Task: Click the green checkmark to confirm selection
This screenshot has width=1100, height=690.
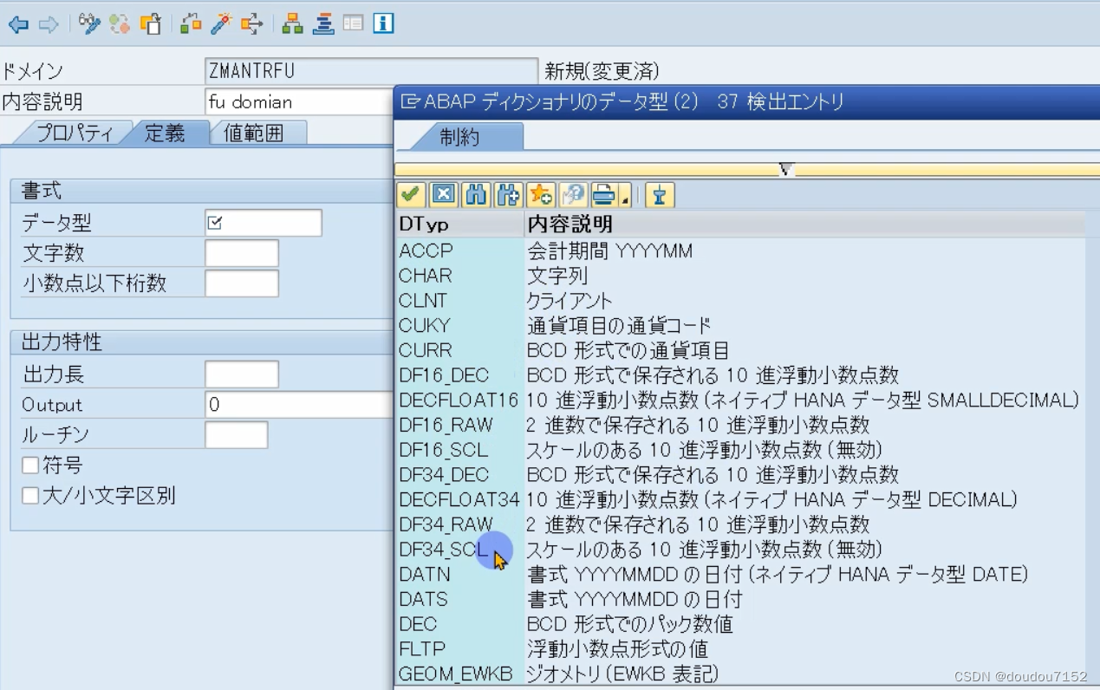Action: pos(411,194)
